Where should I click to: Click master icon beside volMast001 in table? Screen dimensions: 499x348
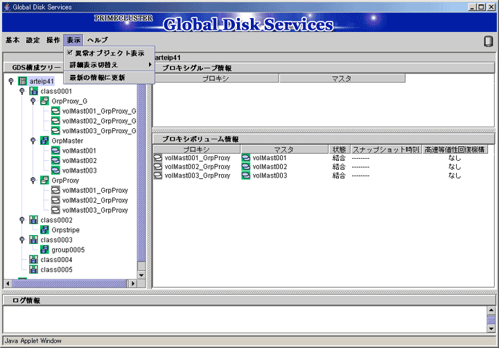pos(245,158)
